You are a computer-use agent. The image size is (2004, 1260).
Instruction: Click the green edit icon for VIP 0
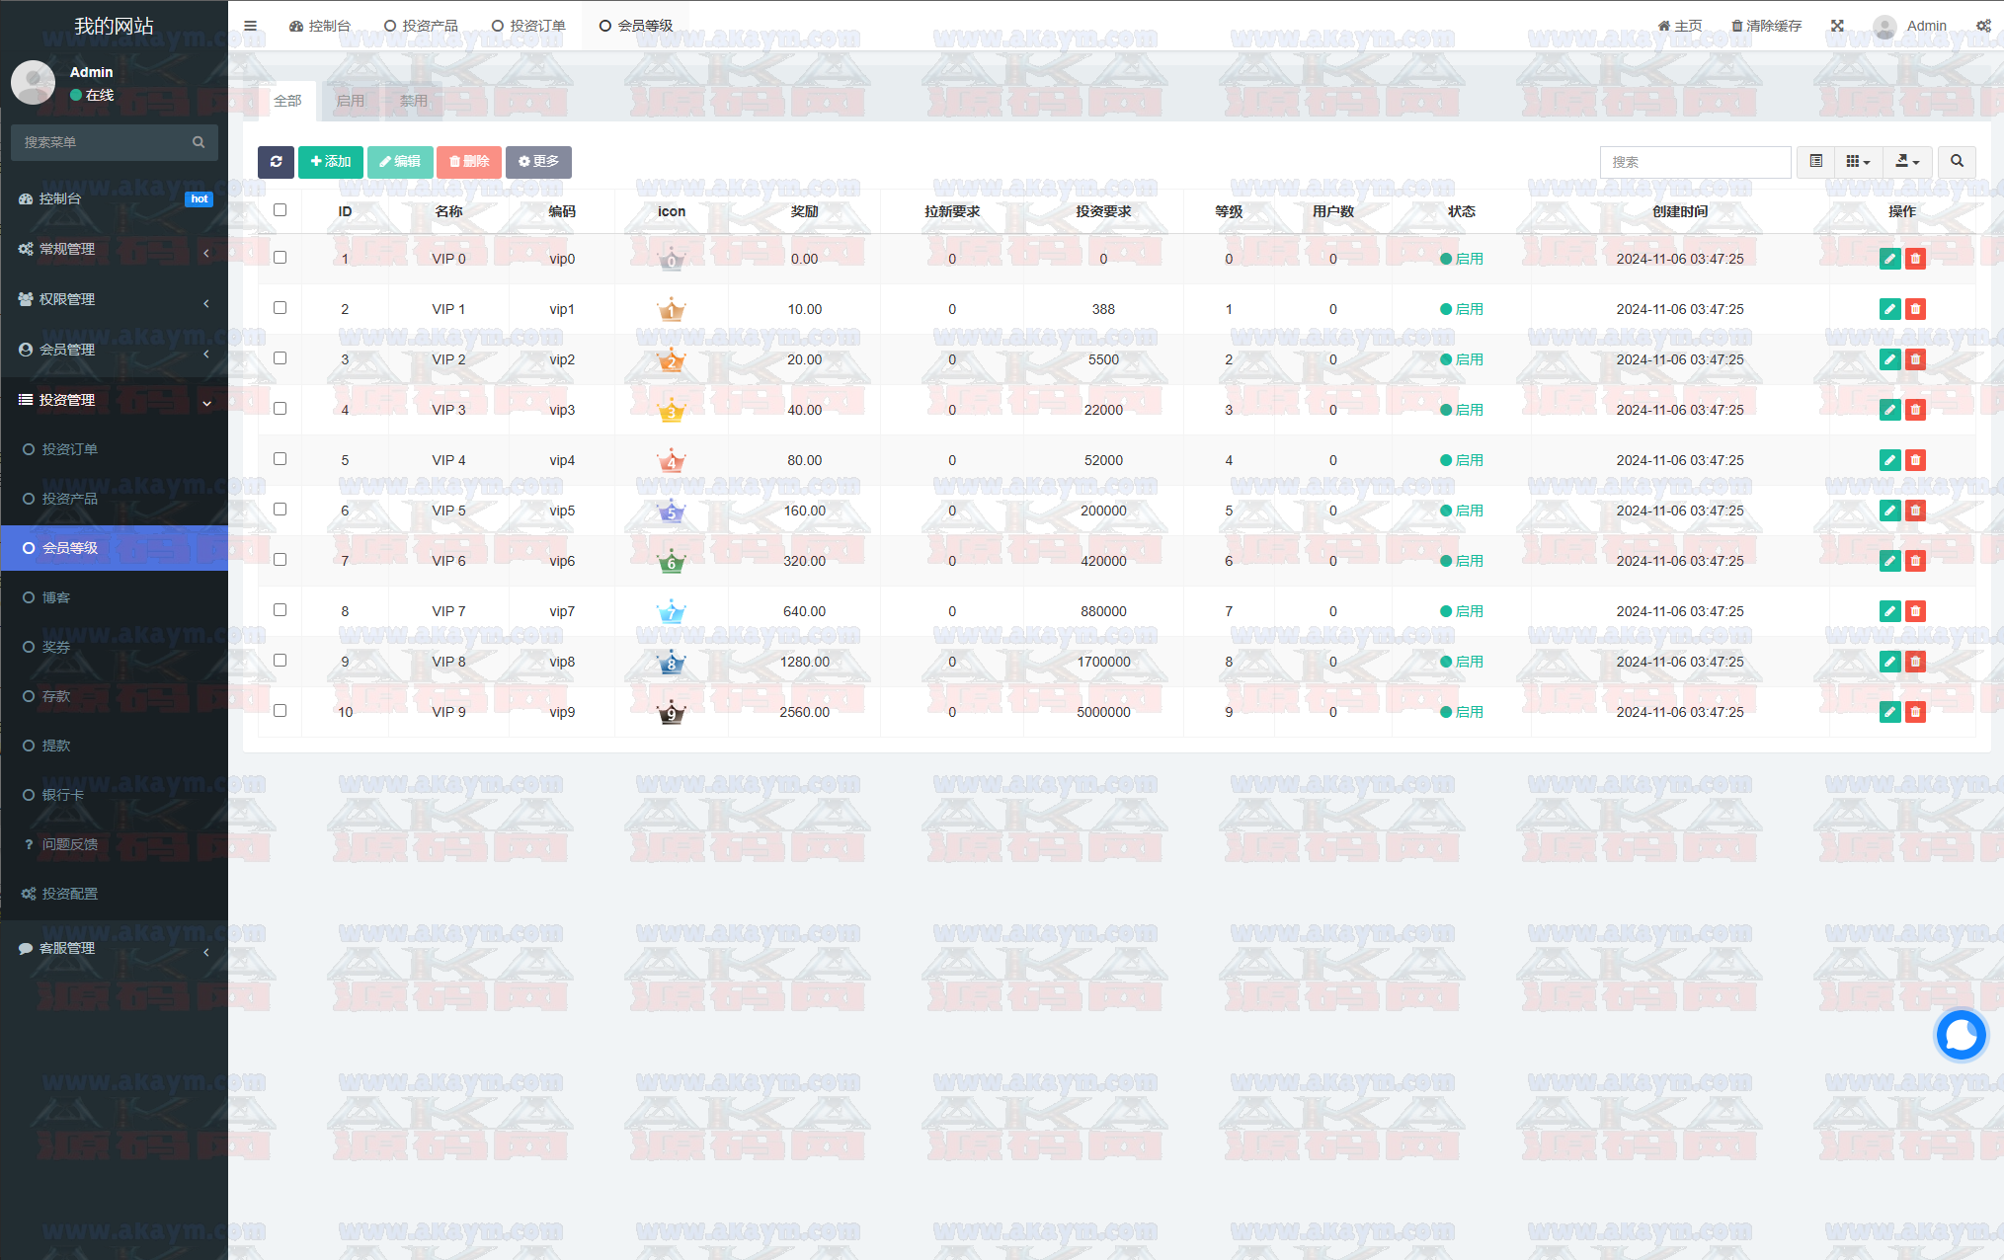pos(1888,259)
